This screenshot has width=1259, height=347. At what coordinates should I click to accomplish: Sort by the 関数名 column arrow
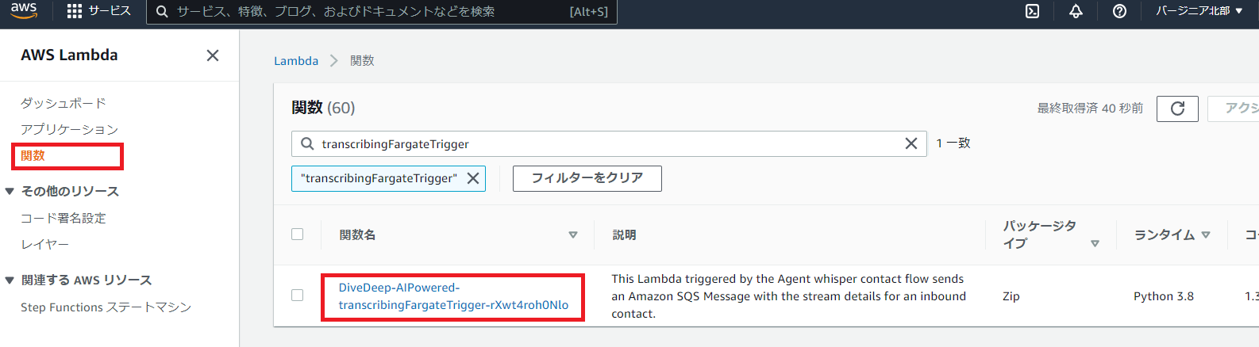pyautogui.click(x=573, y=235)
